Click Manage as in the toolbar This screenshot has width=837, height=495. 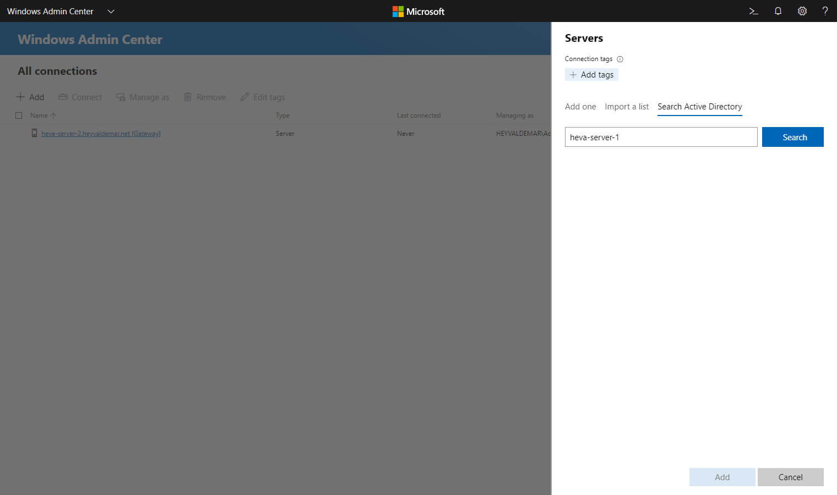tap(143, 97)
